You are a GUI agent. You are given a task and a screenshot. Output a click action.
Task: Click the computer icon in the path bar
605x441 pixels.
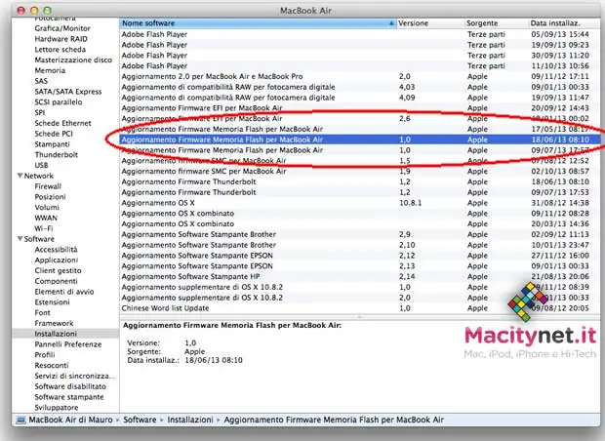(20, 420)
